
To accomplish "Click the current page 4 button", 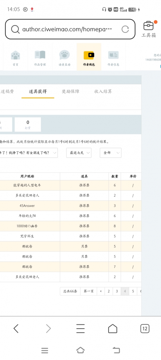I will click(125, 292).
